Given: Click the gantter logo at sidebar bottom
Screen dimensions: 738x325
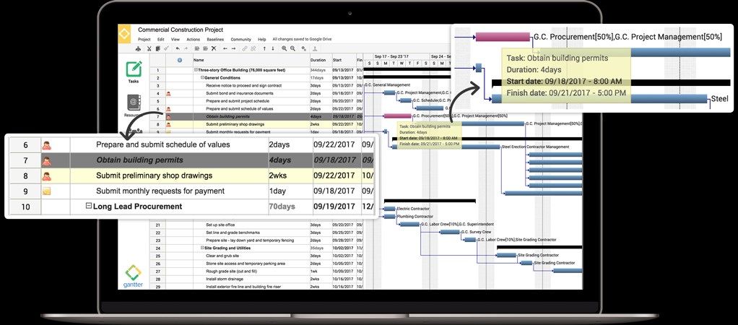Looking at the screenshot, I should pyautogui.click(x=133, y=276).
